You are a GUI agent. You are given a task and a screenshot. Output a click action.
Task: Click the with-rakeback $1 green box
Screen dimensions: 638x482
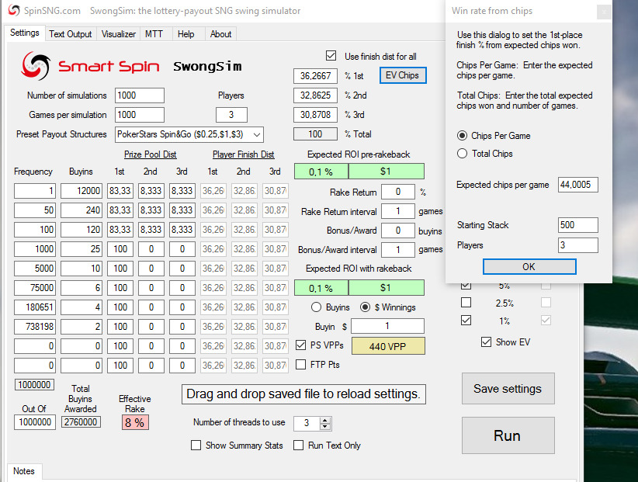[386, 288]
